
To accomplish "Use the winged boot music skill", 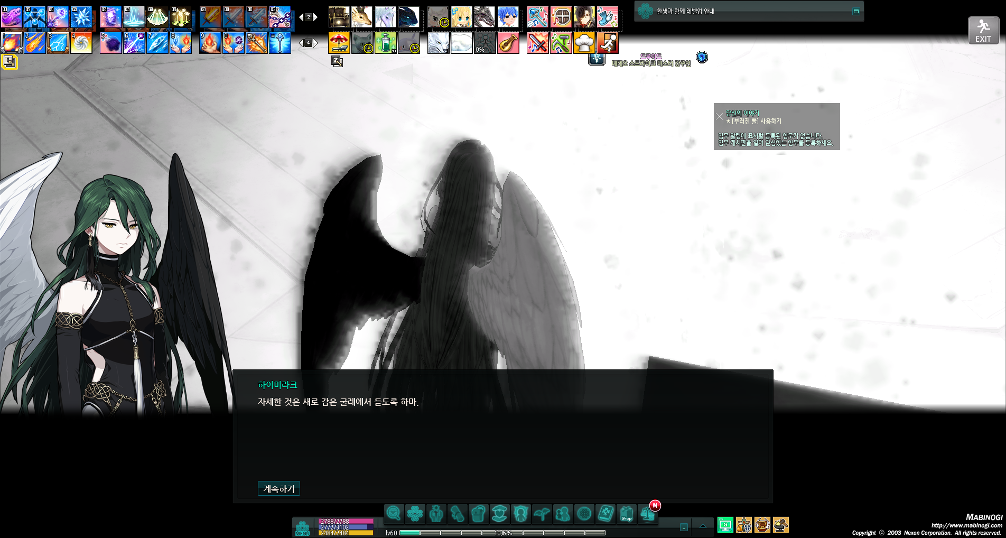I will pos(607,17).
